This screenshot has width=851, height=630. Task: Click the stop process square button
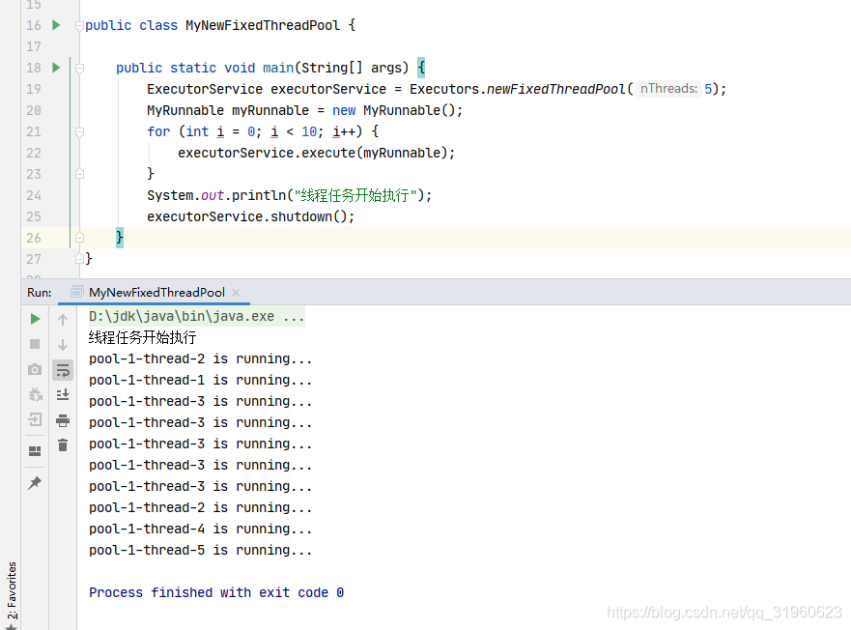tap(35, 344)
